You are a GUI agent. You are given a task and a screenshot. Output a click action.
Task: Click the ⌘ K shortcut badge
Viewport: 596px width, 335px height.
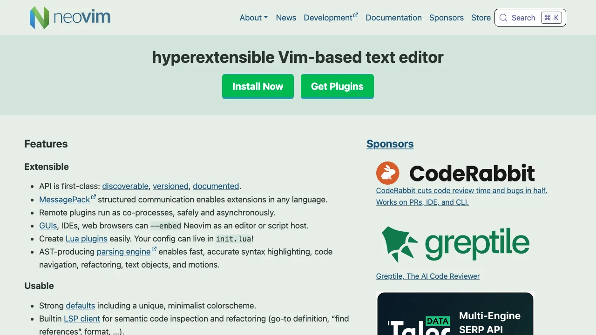[x=551, y=18]
